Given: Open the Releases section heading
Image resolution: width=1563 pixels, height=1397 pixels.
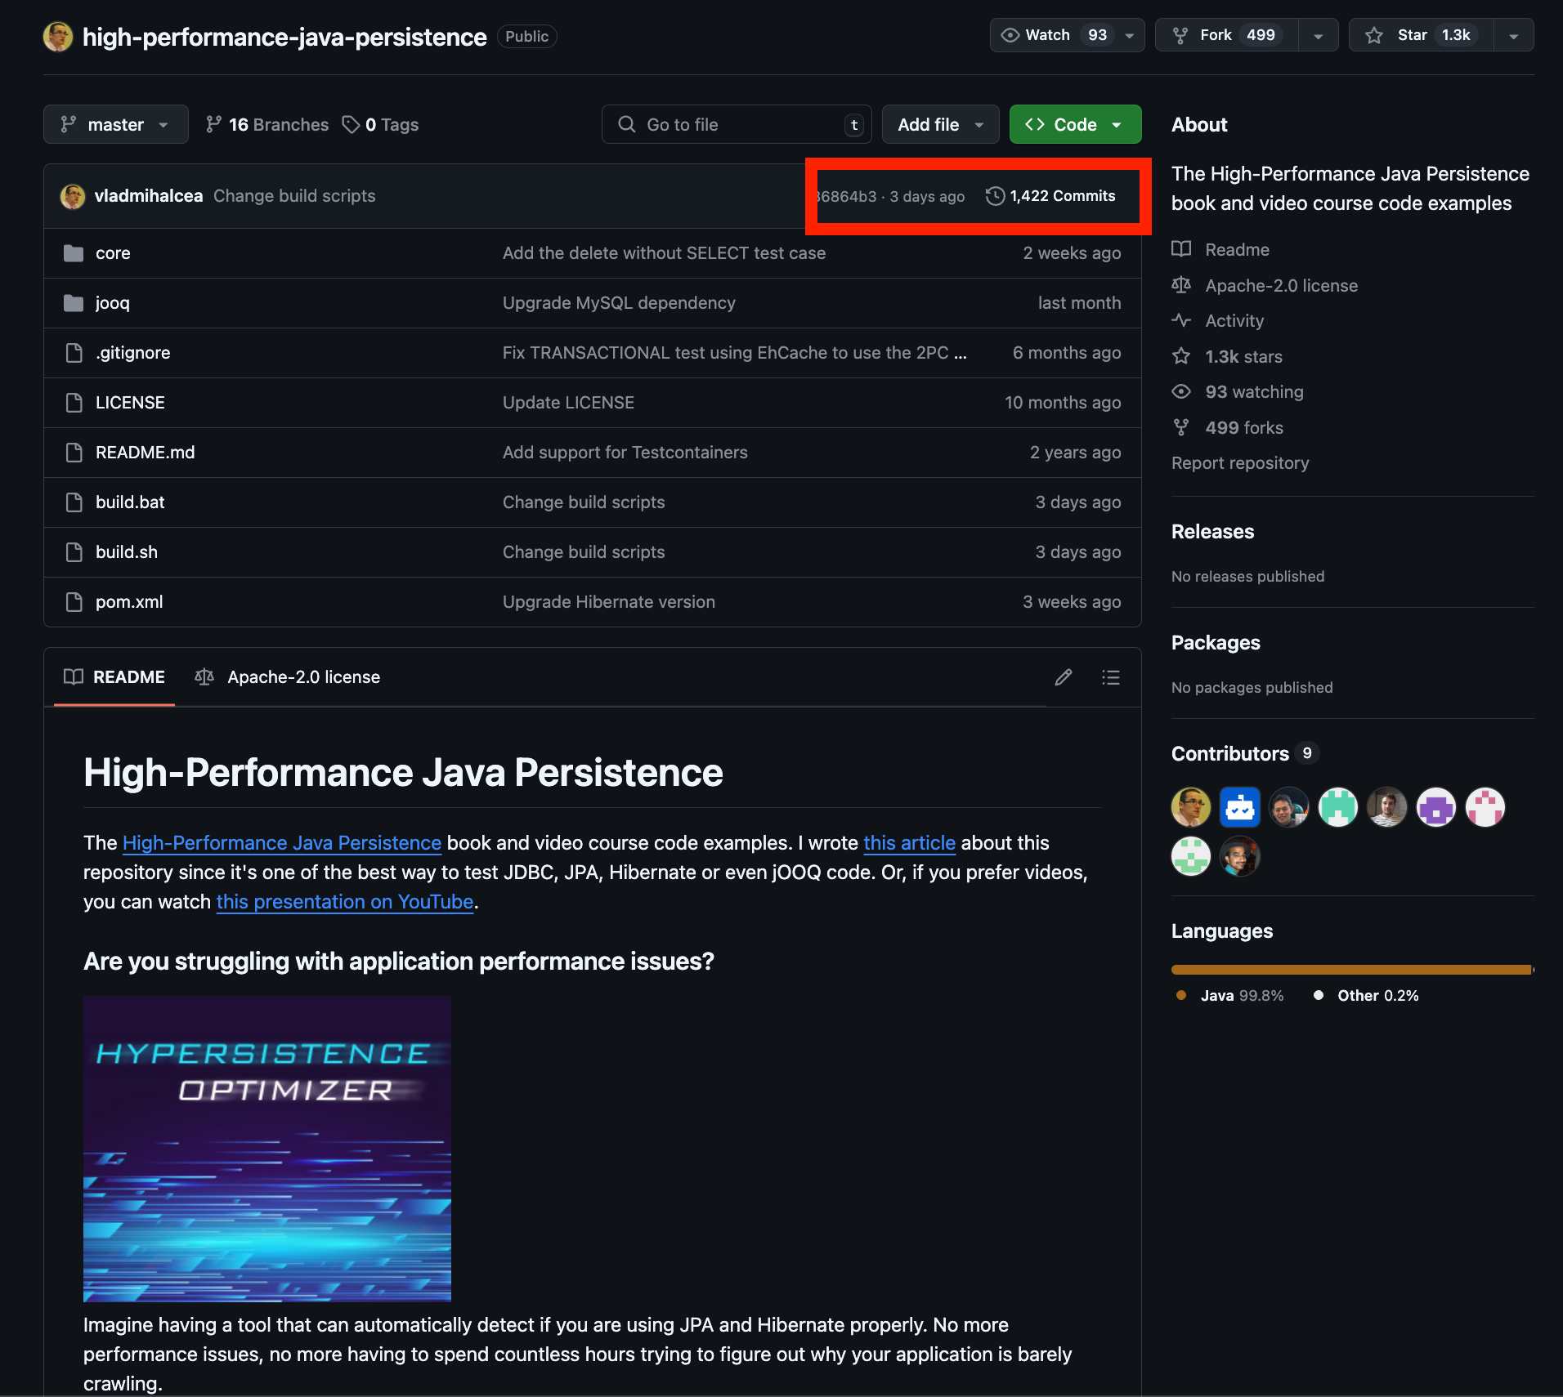Looking at the screenshot, I should 1212,532.
